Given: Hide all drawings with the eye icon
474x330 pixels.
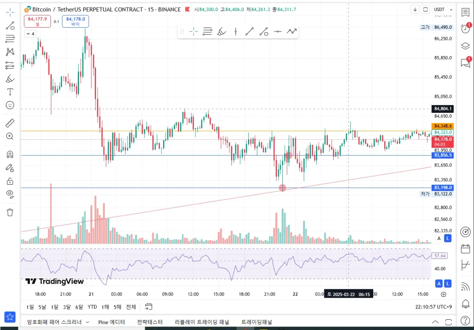Looking at the screenshot, I should (x=10, y=193).
